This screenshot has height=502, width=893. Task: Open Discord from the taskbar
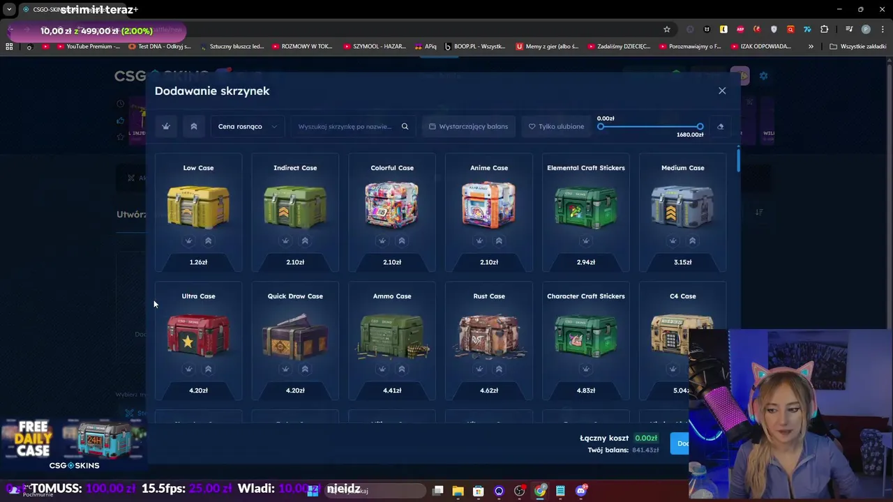tap(581, 491)
